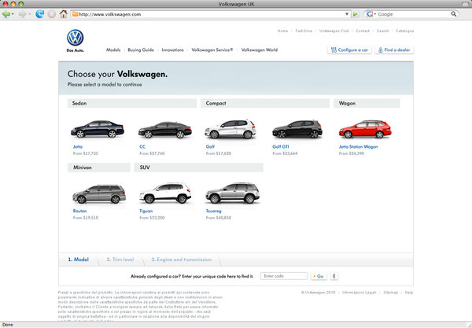Click the browser forward arrow button
The width and height of the screenshot is (472, 328).
(x=23, y=14)
